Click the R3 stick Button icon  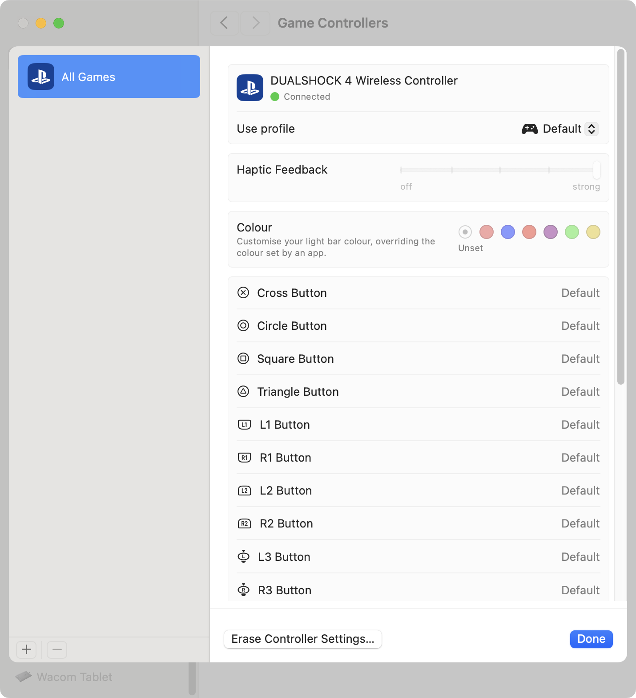pos(244,589)
